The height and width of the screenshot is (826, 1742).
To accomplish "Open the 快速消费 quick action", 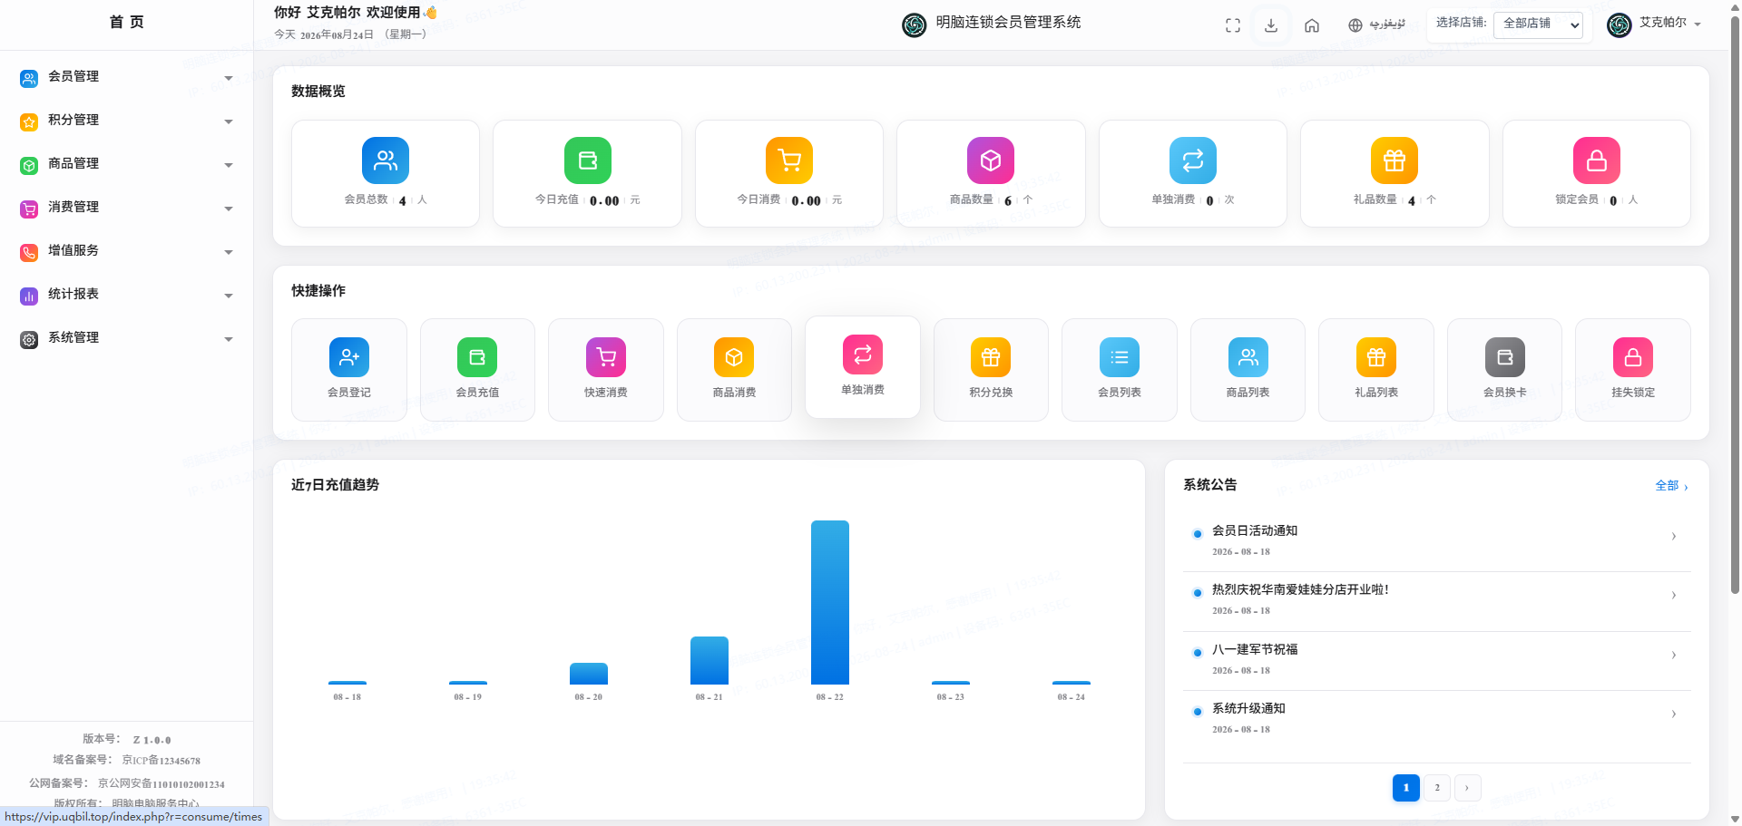I will point(606,369).
